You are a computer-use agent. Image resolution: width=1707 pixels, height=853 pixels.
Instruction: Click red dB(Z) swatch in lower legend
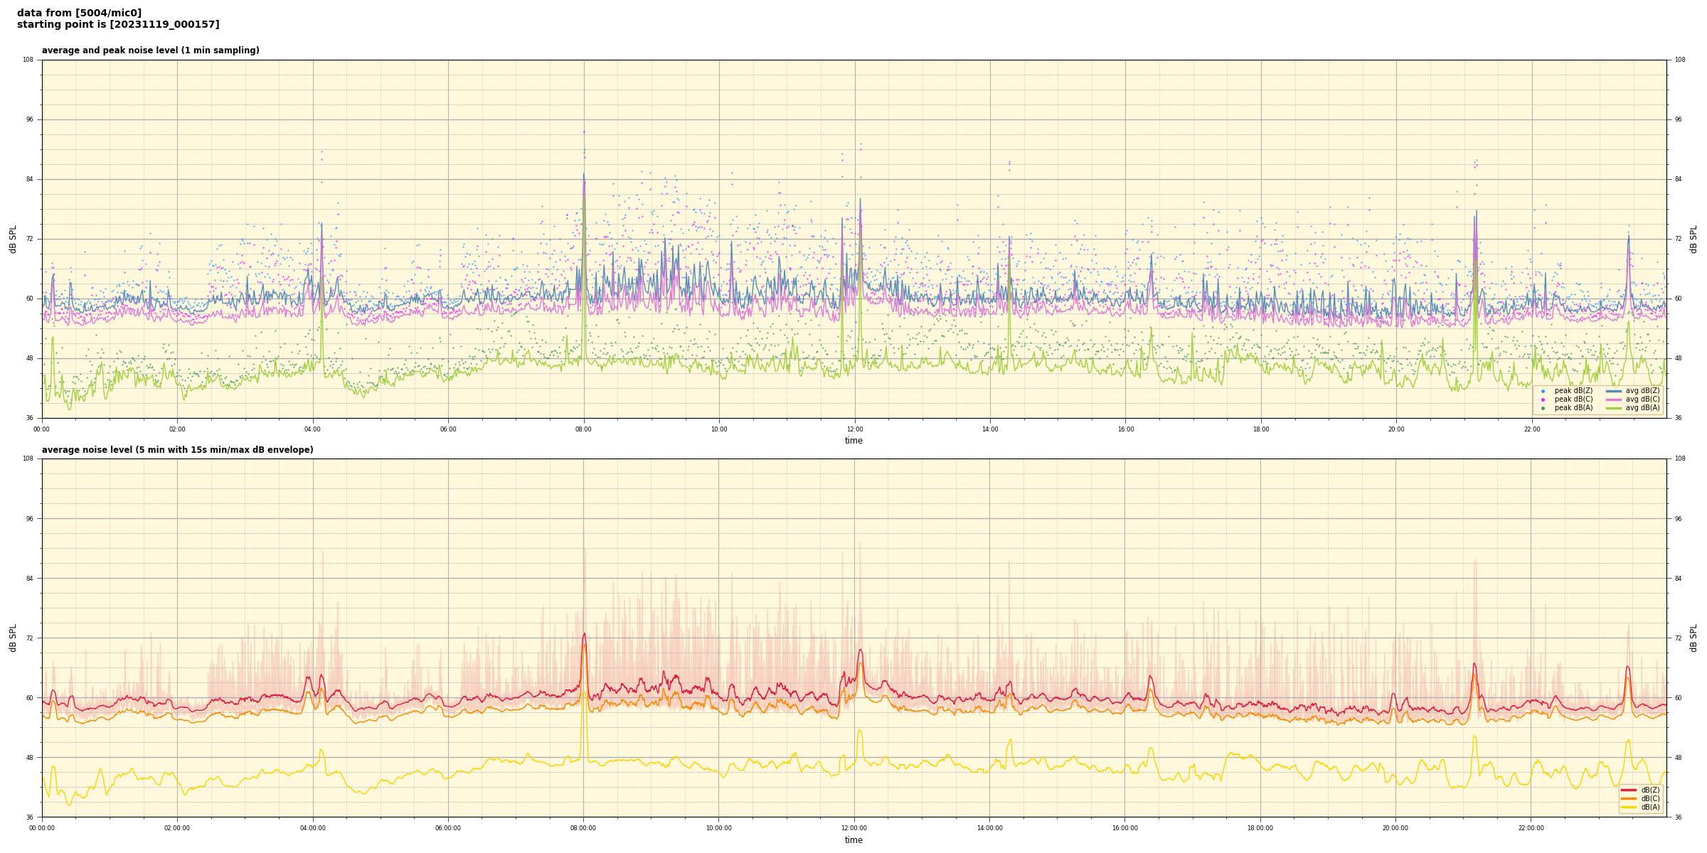[1629, 790]
